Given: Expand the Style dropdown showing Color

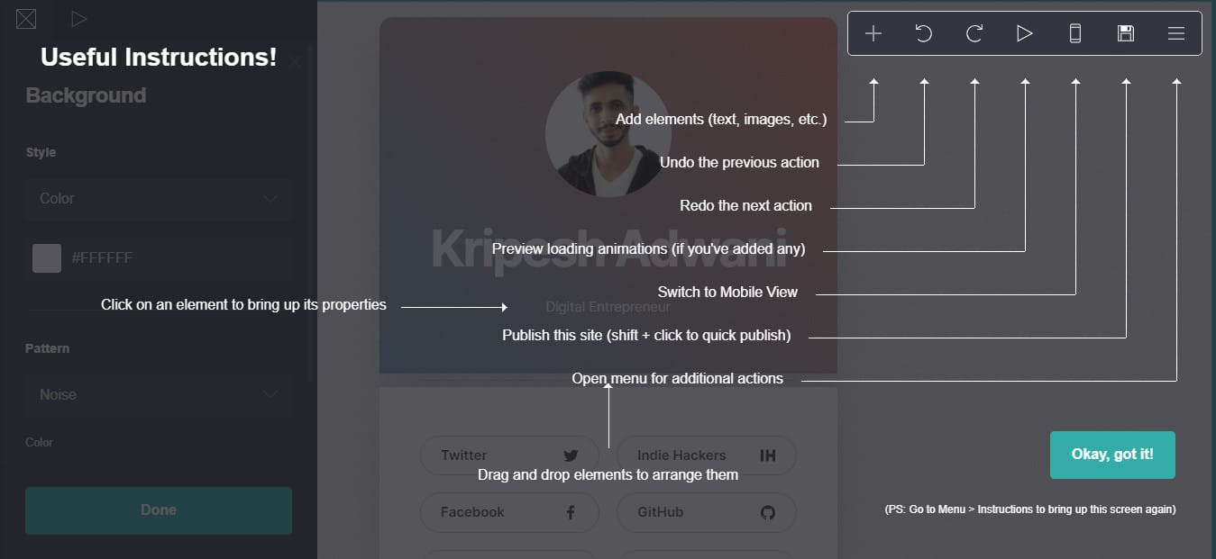Looking at the screenshot, I should pos(159,199).
